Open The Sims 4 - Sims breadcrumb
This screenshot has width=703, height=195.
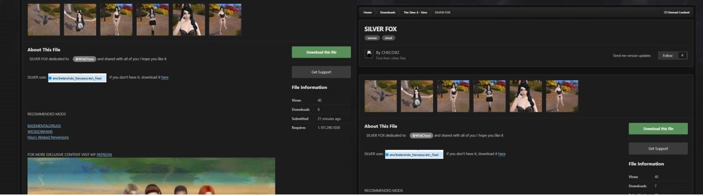tap(416, 12)
